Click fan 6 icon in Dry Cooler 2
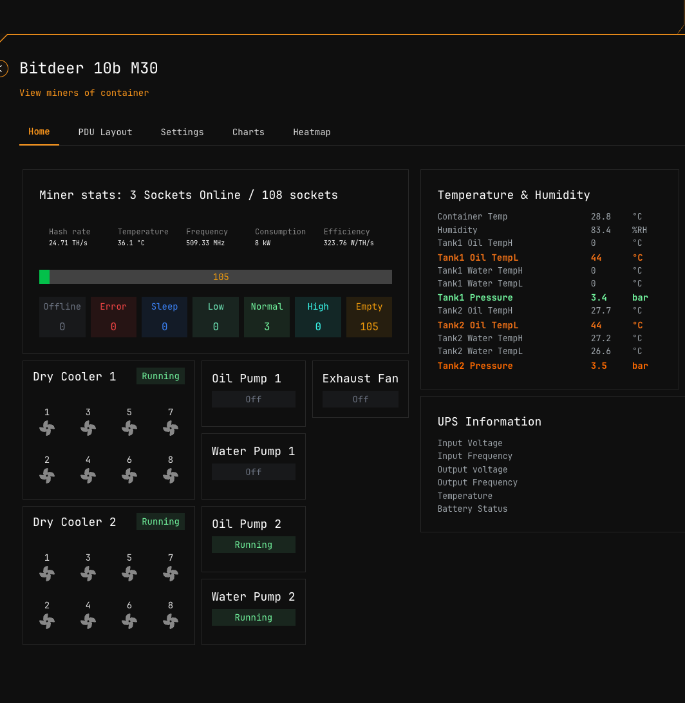 coord(129,621)
